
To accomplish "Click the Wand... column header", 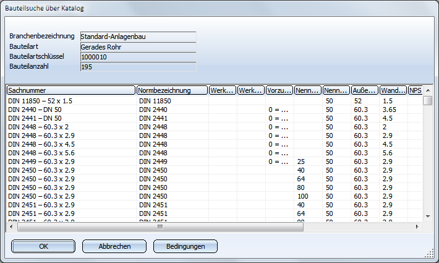I will [393, 90].
